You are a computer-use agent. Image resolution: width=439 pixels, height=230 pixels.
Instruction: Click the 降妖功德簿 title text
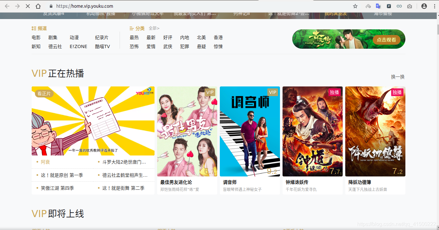click(x=360, y=182)
